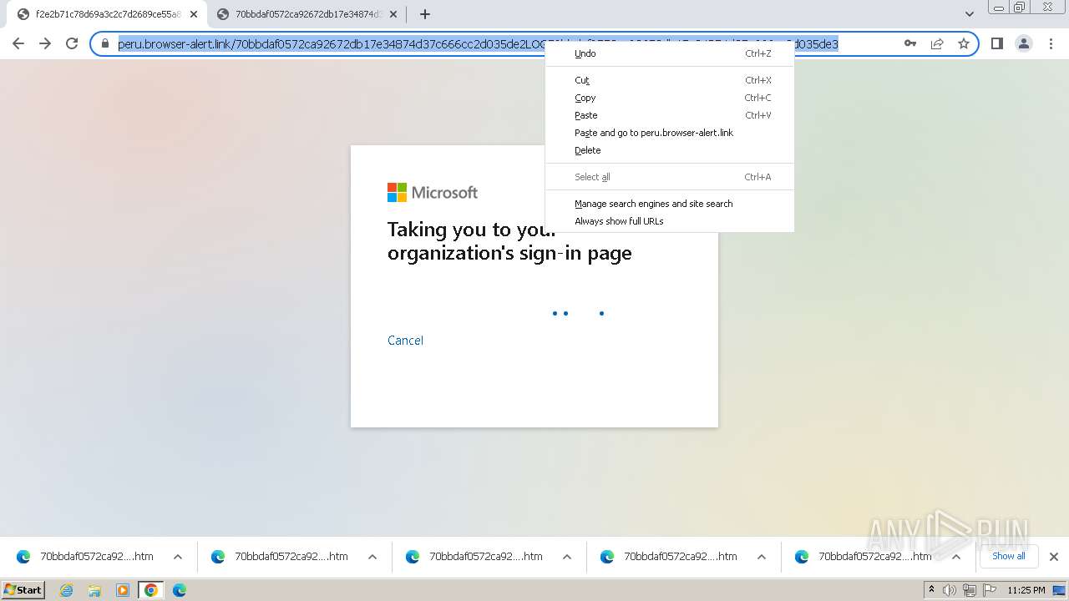Click the 11:25 PM taskbar clock
1069x601 pixels.
pos(1026,590)
